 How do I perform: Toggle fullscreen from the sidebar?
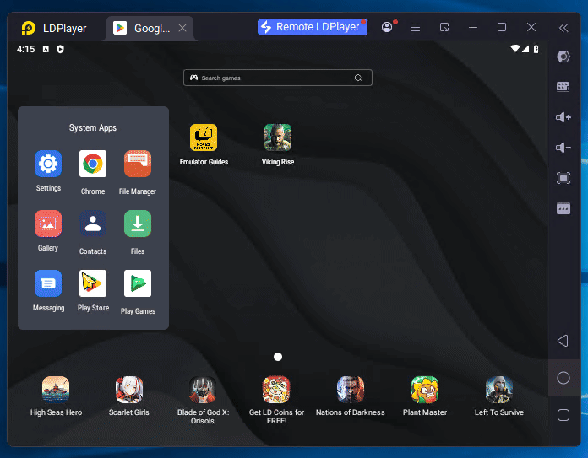563,178
